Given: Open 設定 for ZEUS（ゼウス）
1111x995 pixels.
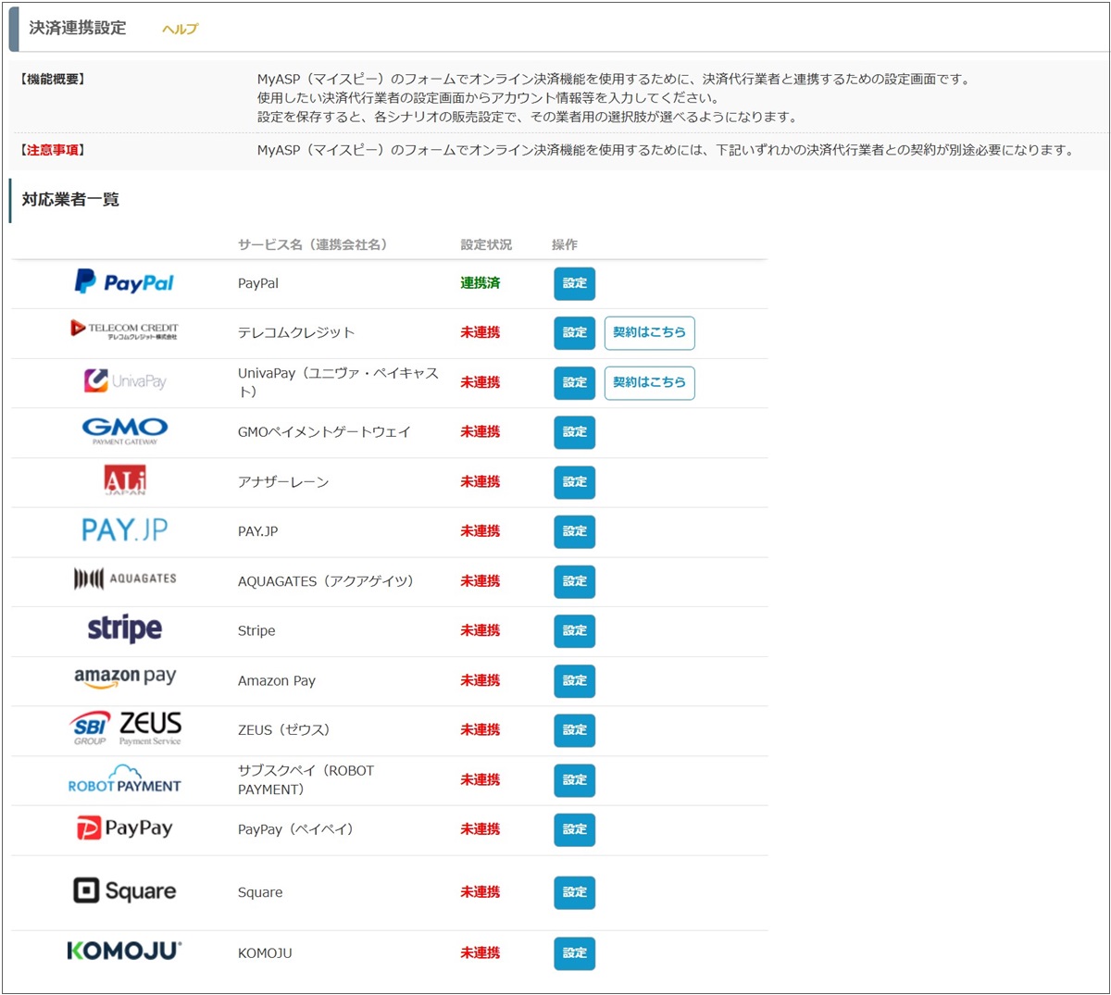Looking at the screenshot, I should (574, 730).
